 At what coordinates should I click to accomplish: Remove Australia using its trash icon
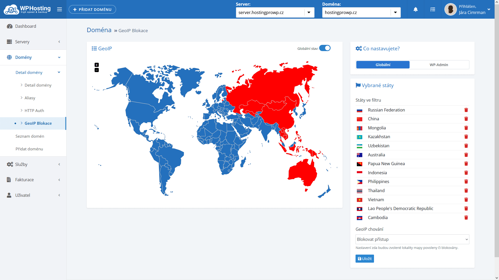pyautogui.click(x=466, y=155)
